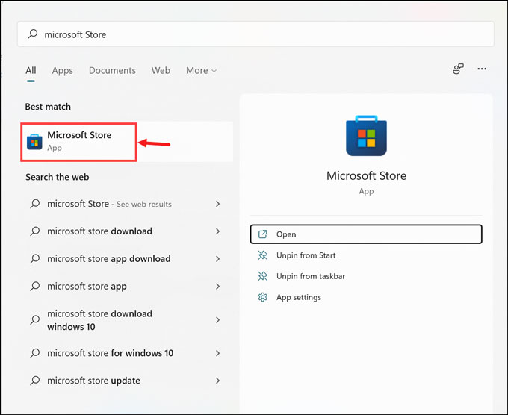Switch to the Web tab
The width and height of the screenshot is (508, 415).
pyautogui.click(x=161, y=70)
